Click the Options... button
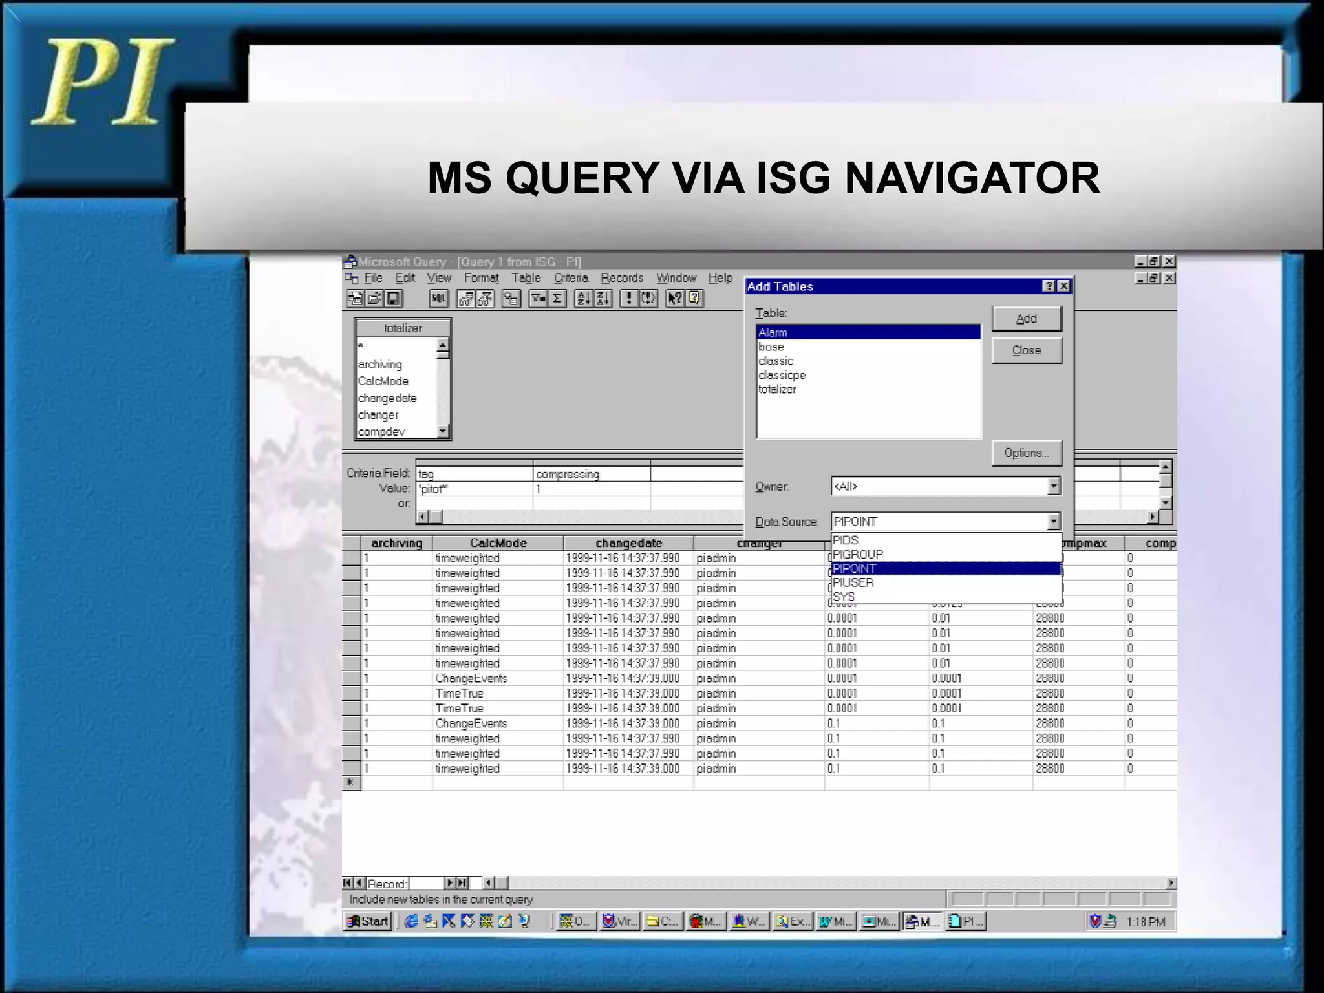The width and height of the screenshot is (1324, 993). click(1027, 453)
